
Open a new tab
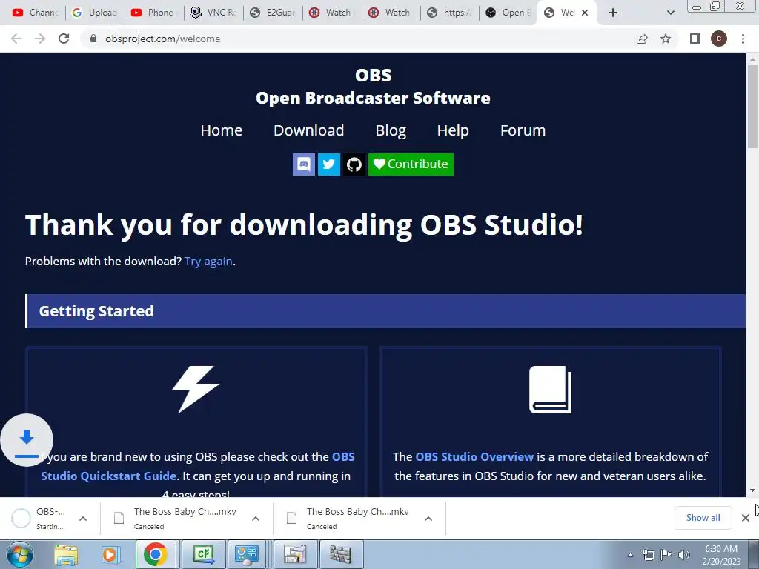613,13
